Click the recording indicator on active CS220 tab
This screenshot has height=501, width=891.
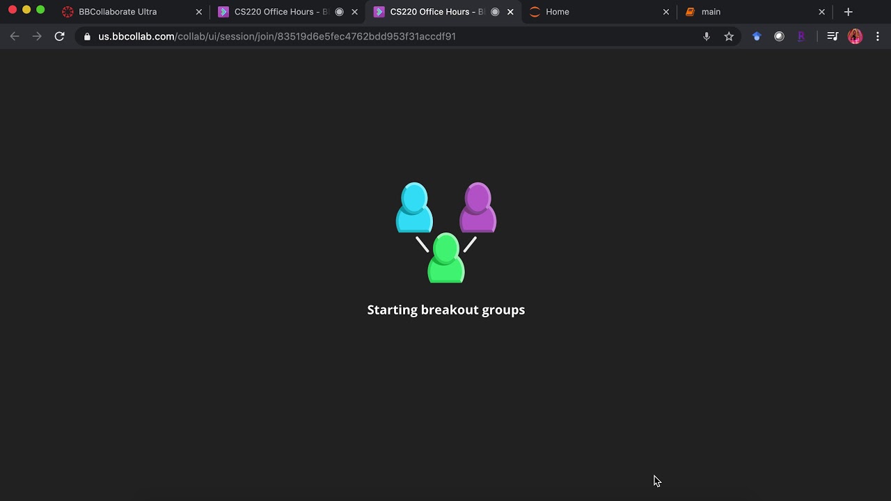495,12
